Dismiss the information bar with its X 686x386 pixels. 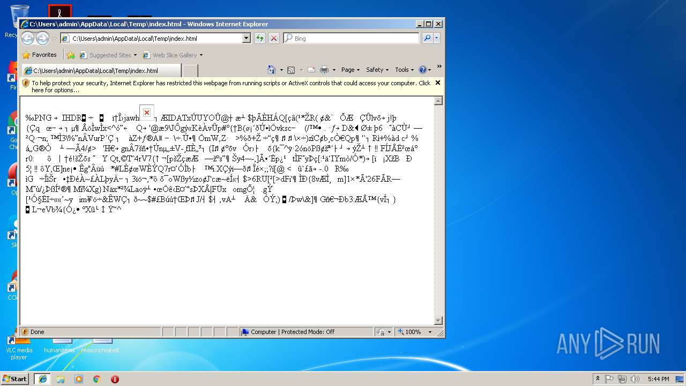click(438, 83)
